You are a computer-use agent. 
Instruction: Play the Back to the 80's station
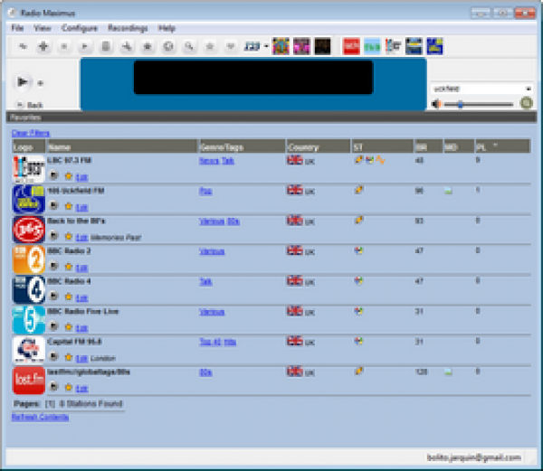click(53, 236)
